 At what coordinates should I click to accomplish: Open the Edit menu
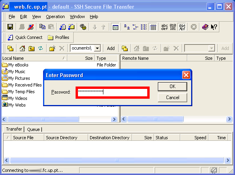click(x=23, y=17)
